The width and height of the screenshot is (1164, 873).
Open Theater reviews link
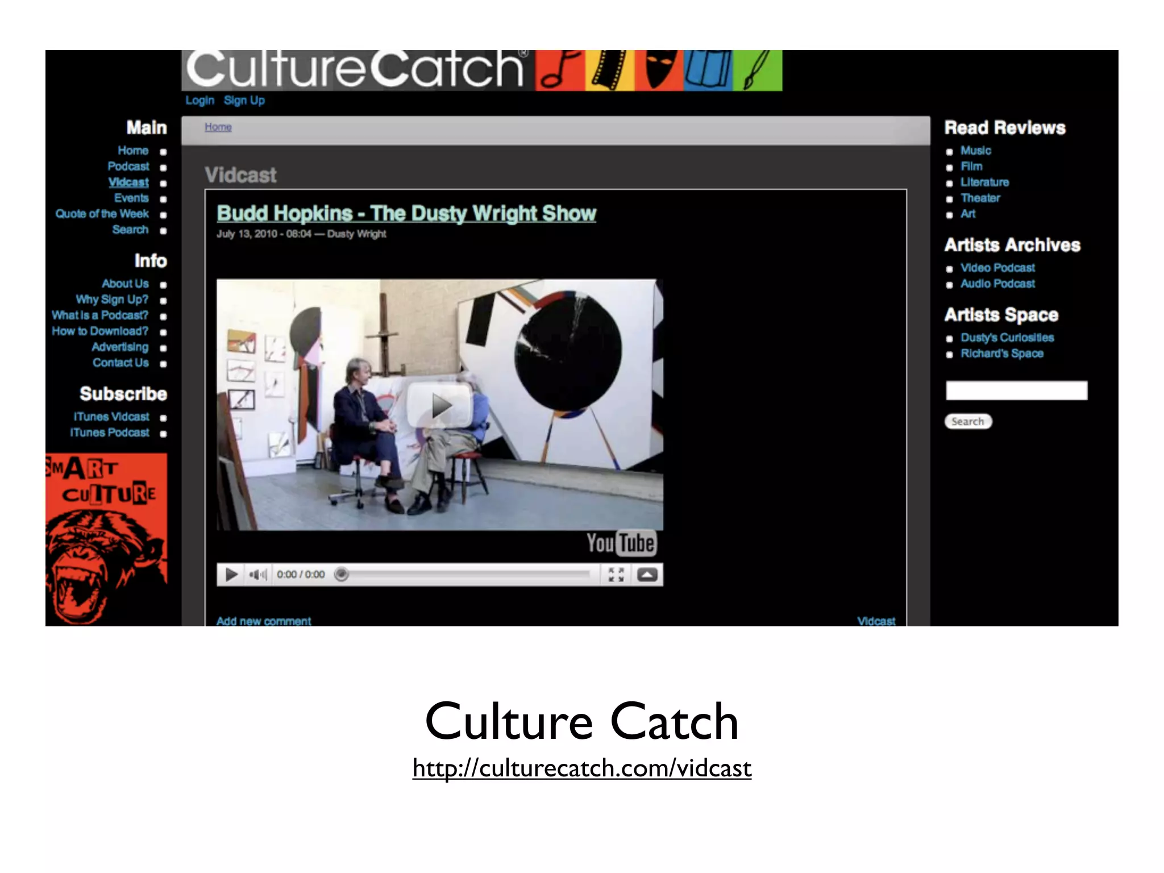980,198
